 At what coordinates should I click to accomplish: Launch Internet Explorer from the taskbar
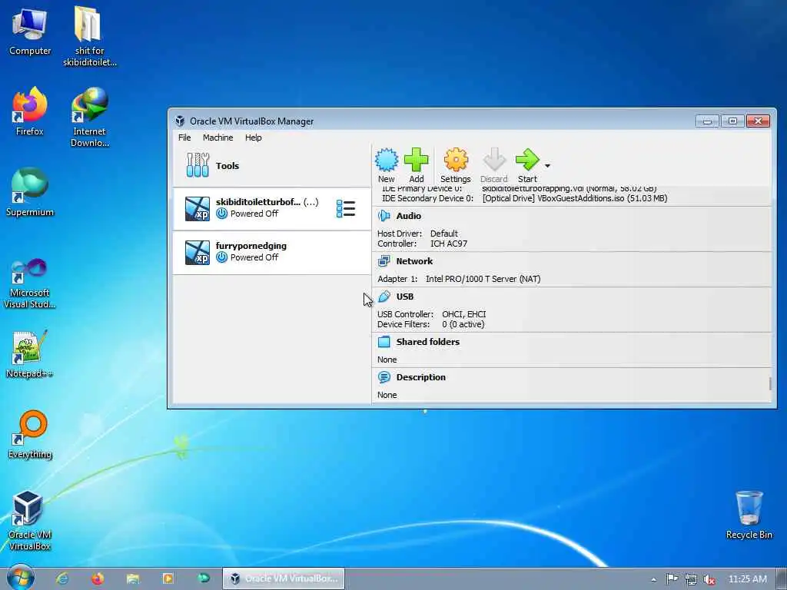coord(62,578)
